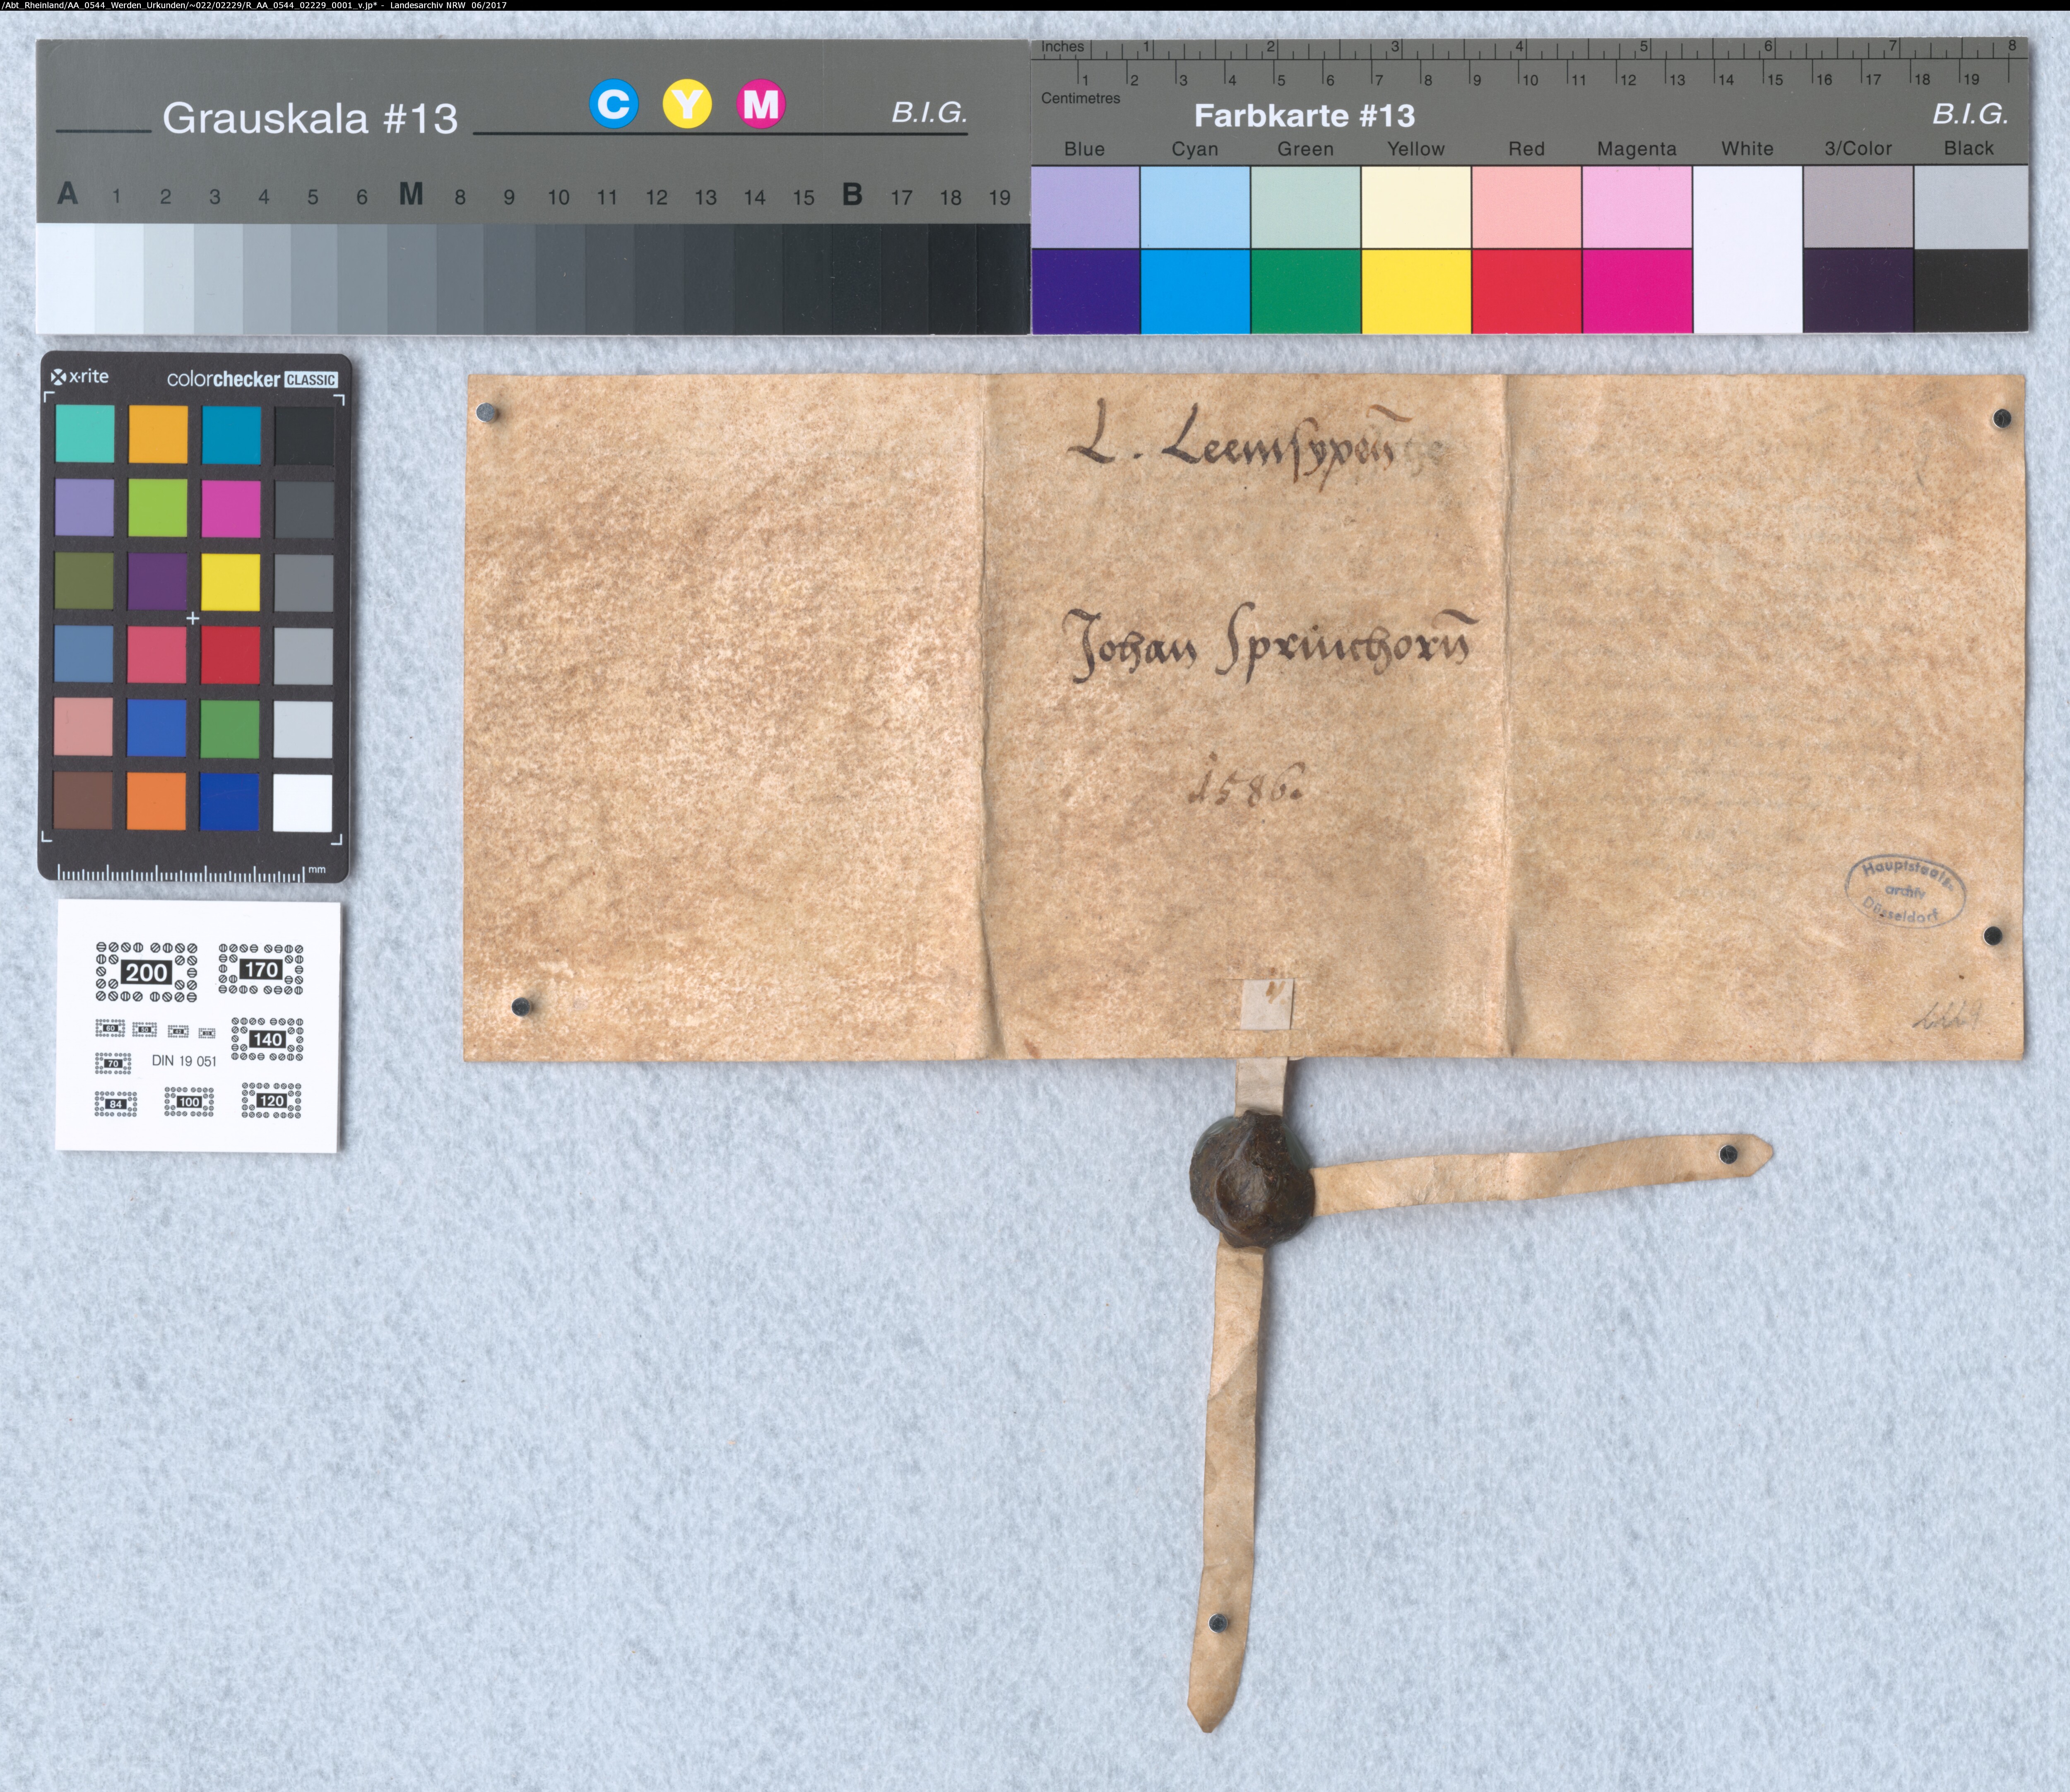Click the magenta M circle on Grauskala

[761, 104]
